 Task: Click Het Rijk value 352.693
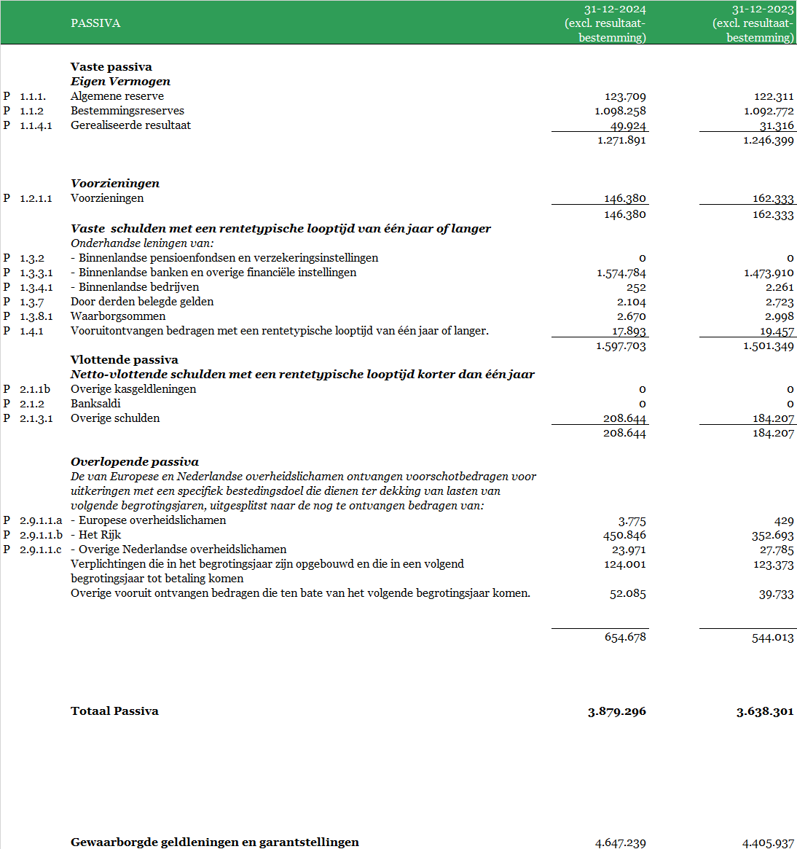click(773, 536)
